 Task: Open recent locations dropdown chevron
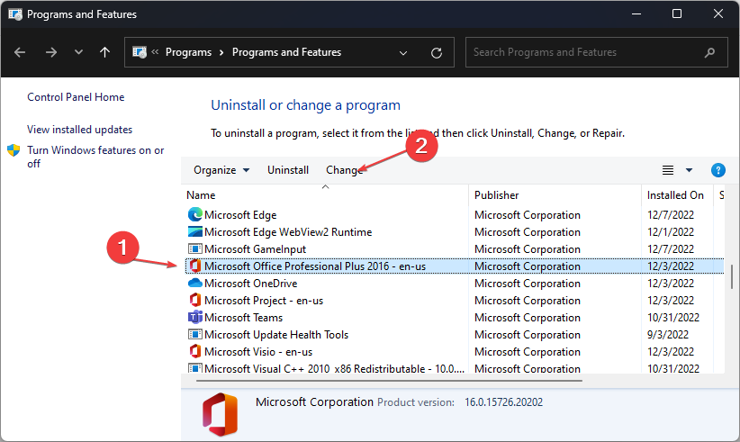78,52
